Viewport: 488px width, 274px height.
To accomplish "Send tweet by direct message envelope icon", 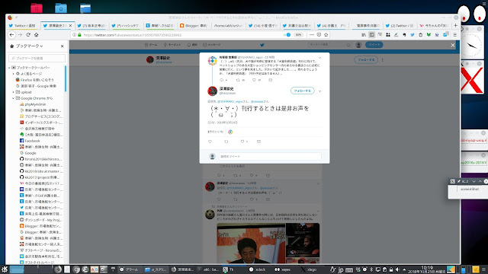I will click(x=258, y=142).
